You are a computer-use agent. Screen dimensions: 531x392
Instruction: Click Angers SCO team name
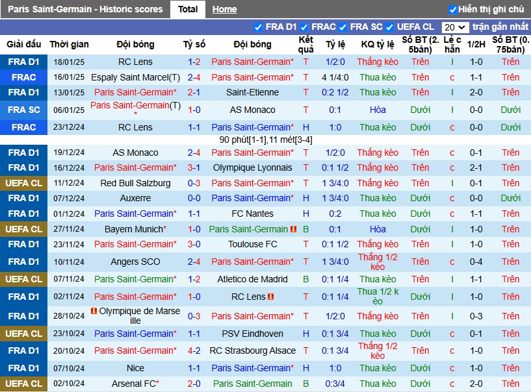(135, 262)
